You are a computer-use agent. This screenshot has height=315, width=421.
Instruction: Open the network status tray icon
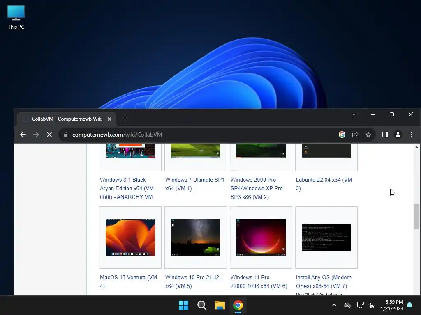coord(360,305)
